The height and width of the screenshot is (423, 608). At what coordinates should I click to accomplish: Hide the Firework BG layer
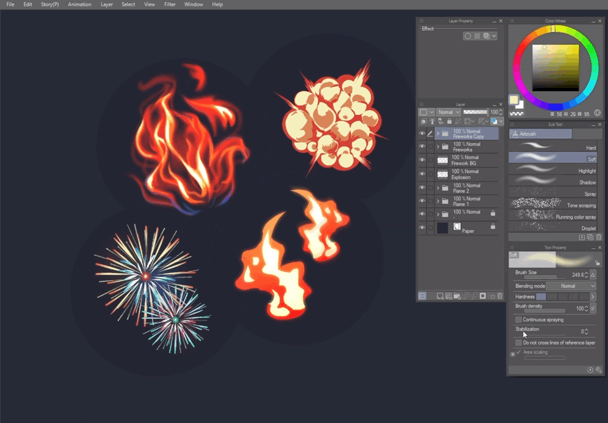point(422,160)
